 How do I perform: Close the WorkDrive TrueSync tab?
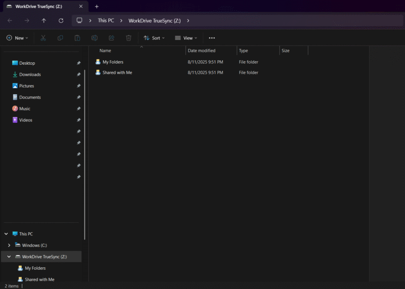tap(81, 6)
